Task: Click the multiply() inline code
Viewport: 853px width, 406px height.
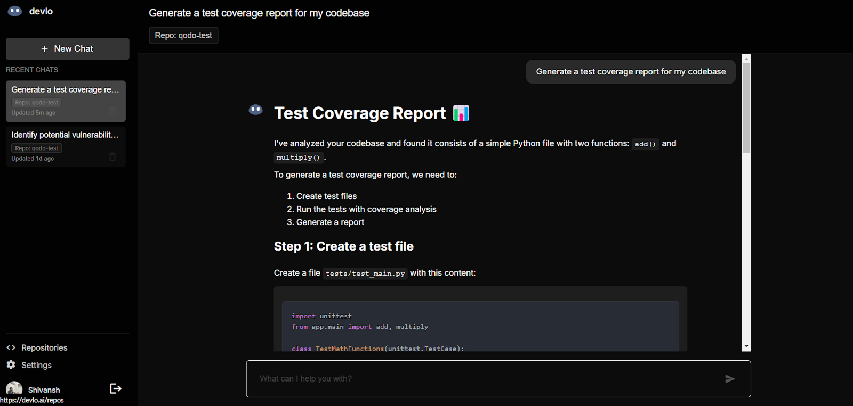Action: click(298, 158)
